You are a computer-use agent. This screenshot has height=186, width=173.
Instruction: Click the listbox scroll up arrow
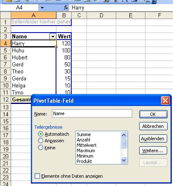124,135
